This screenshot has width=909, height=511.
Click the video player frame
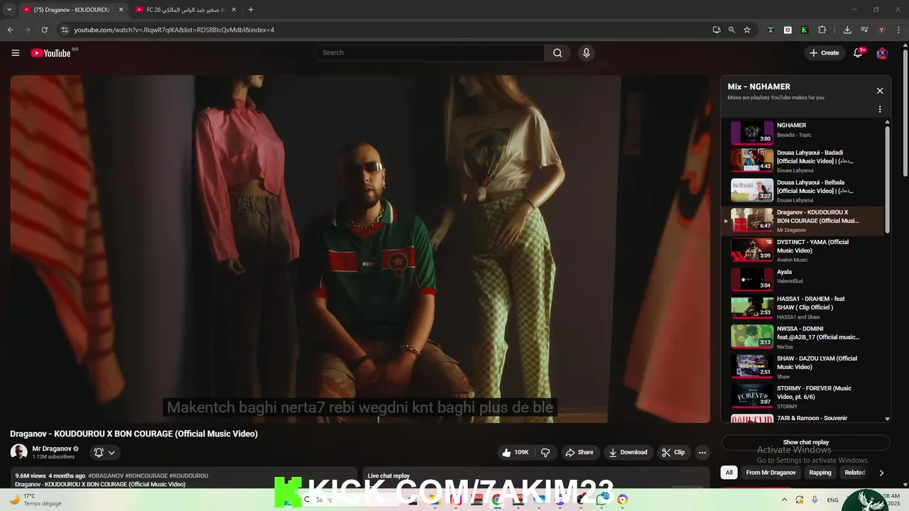point(360,249)
